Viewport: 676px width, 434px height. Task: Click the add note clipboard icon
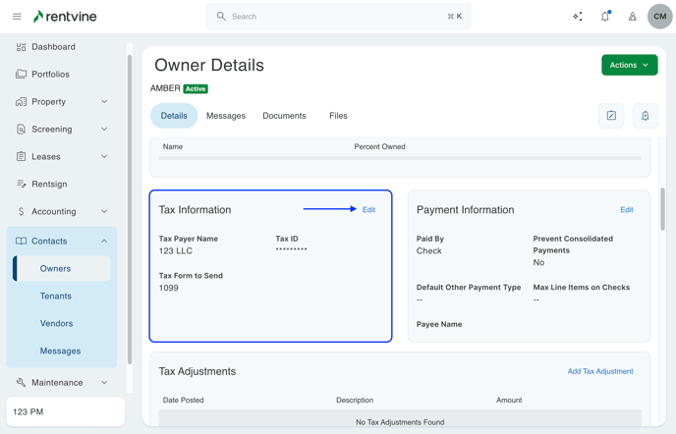[611, 116]
